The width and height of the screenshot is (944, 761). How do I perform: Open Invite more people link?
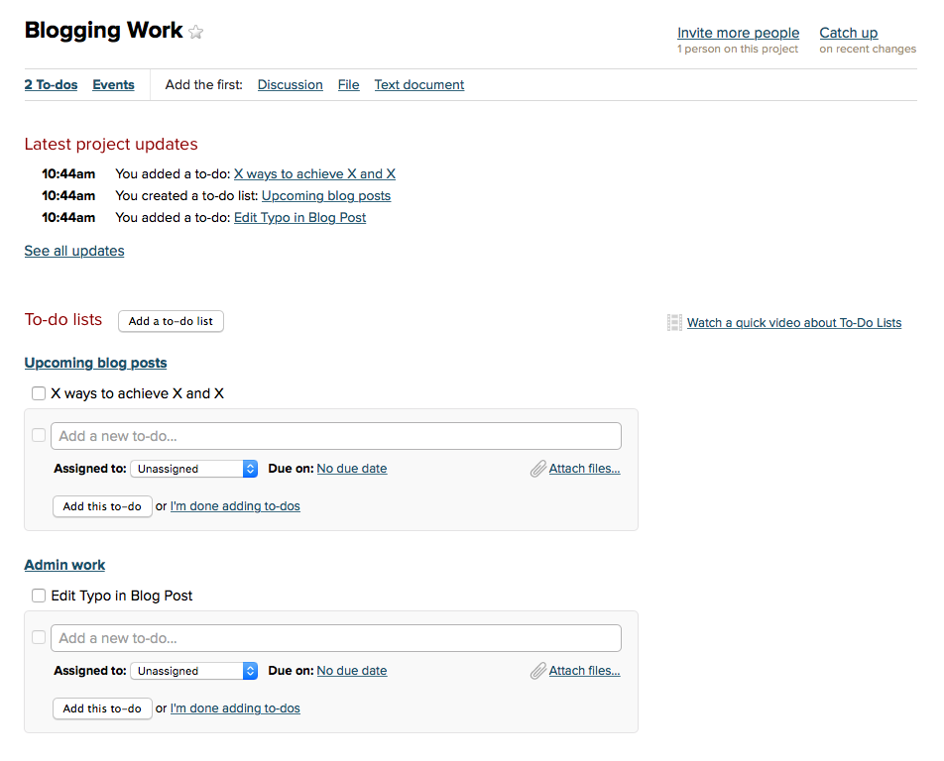[738, 33]
